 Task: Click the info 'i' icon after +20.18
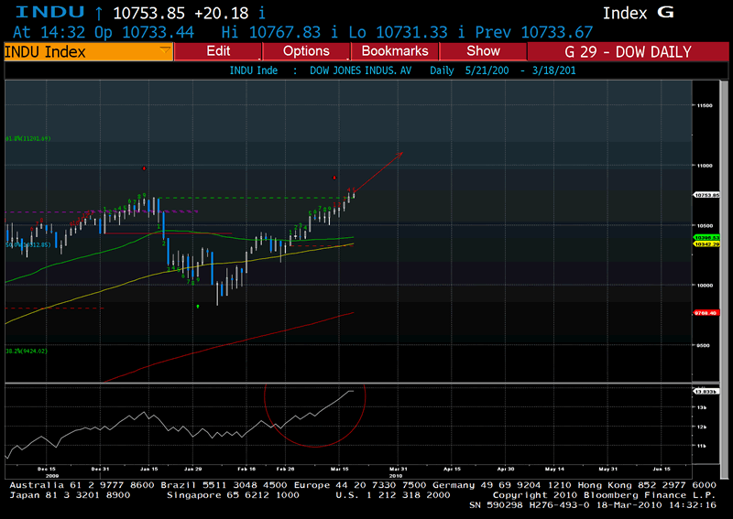(263, 13)
